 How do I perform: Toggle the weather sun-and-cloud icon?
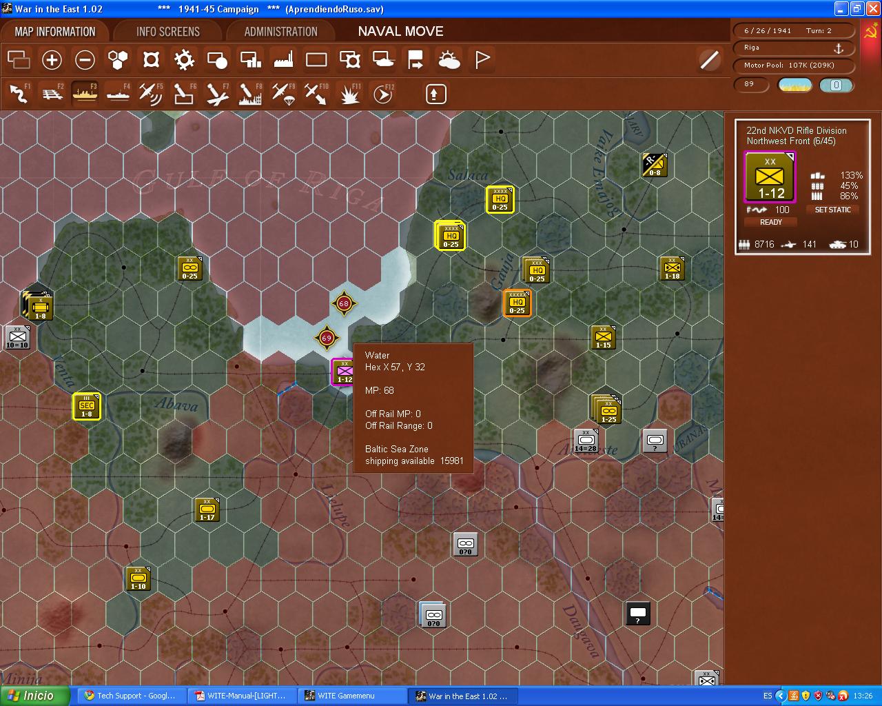pyautogui.click(x=449, y=60)
